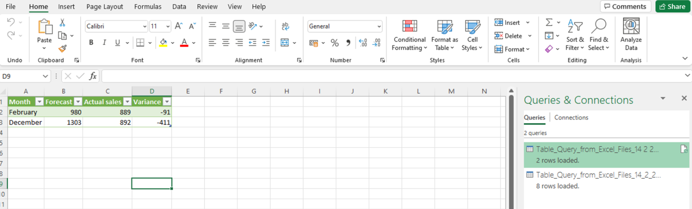Viewport: 692px width, 209px height.
Task: Click the Increase Font Size icon
Action: pos(178,26)
